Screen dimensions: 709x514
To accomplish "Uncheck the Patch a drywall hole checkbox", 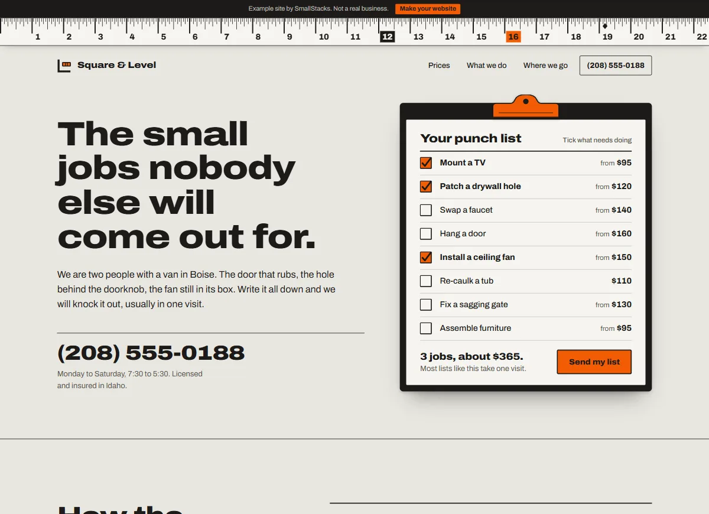I will (426, 187).
